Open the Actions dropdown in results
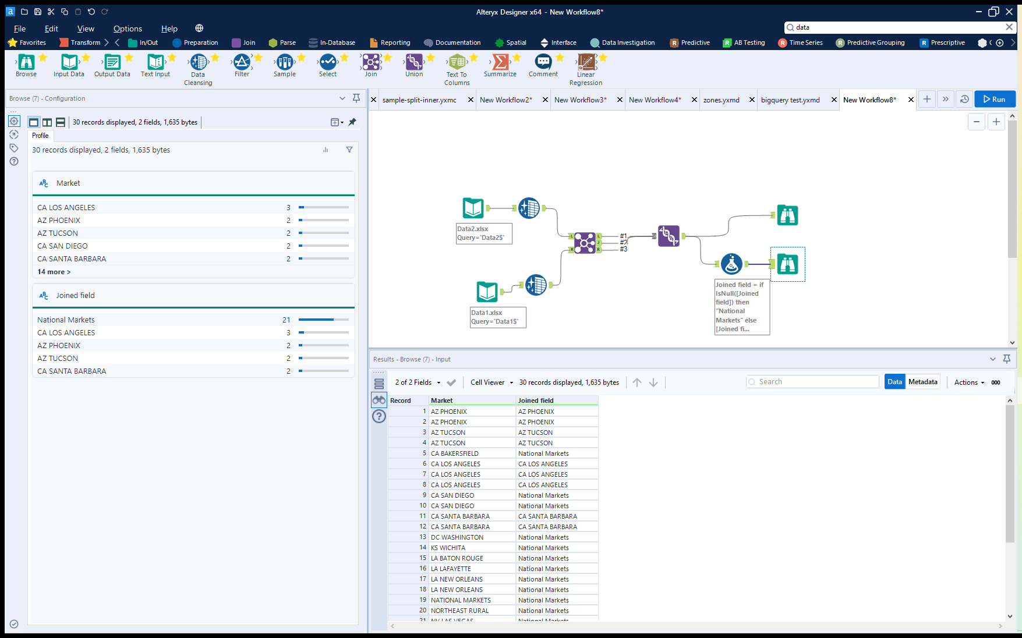Viewport: 1022px width, 638px height. (x=968, y=382)
